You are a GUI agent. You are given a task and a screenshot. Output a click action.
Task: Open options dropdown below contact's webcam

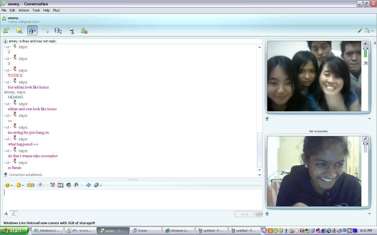369,119
